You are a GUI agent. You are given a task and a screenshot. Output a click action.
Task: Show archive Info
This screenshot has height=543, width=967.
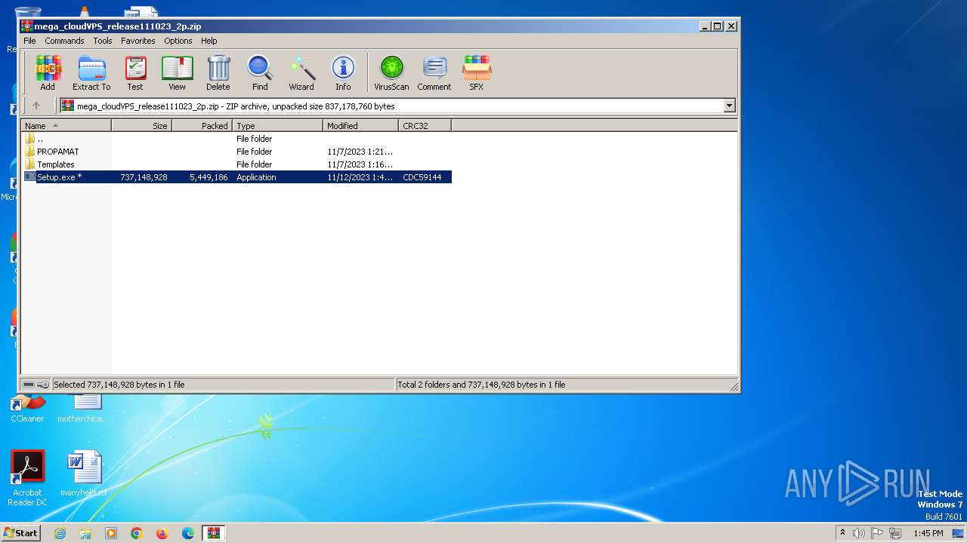(x=343, y=73)
